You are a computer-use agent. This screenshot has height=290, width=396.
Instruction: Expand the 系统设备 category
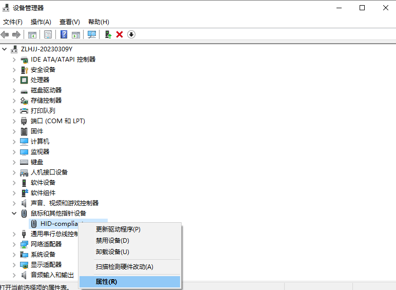coord(14,255)
